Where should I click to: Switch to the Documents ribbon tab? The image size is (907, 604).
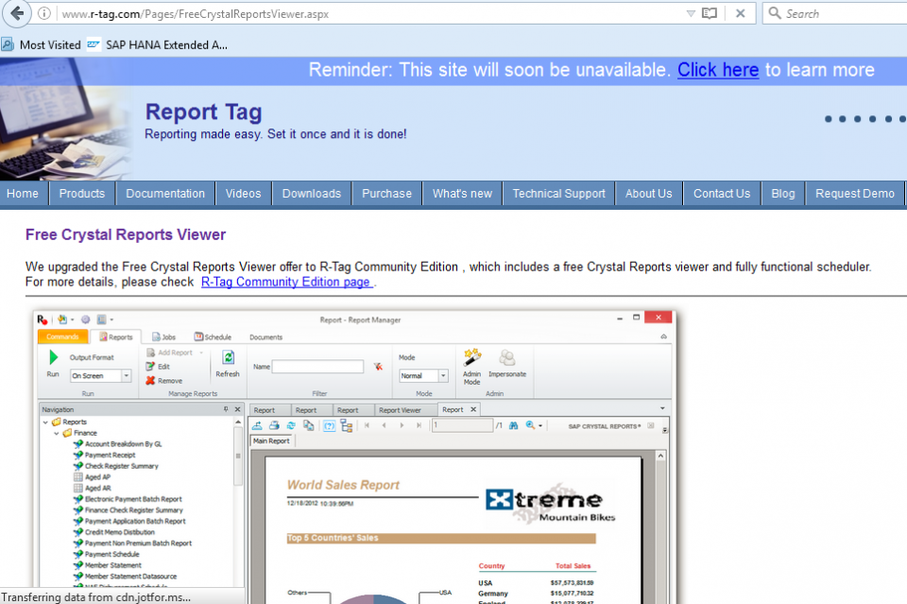(x=266, y=337)
